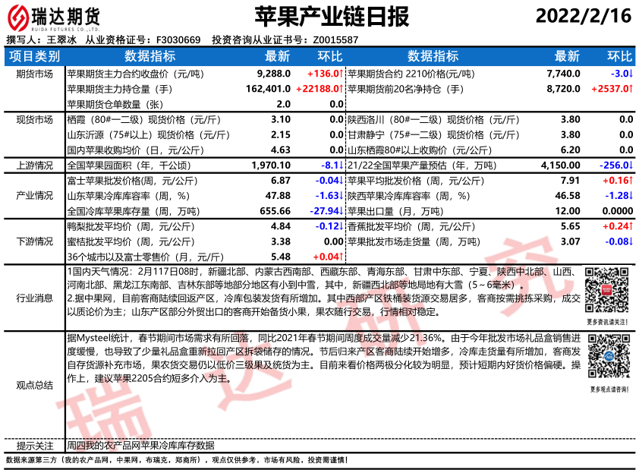Click the red up arrow after +0.24
Screen dimensions: 639x473
[x=632, y=226]
